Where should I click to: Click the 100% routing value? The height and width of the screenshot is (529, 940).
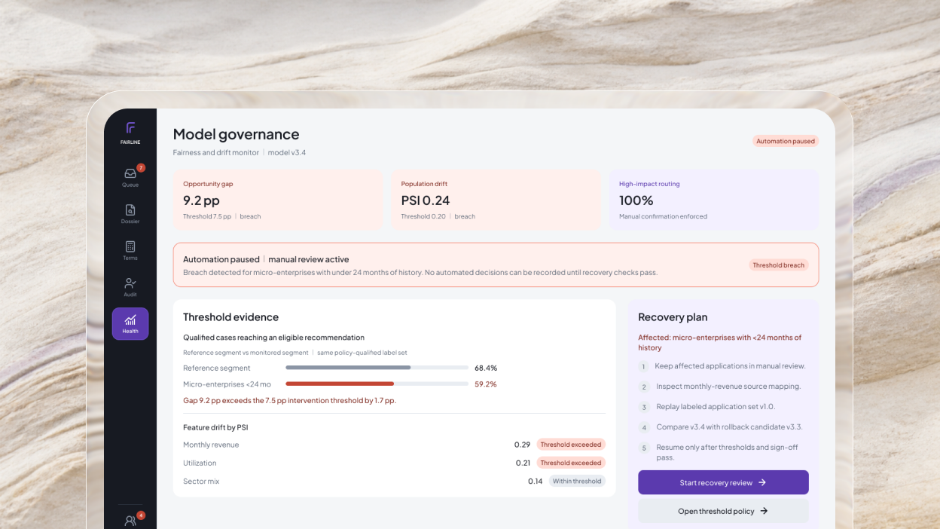pyautogui.click(x=636, y=200)
